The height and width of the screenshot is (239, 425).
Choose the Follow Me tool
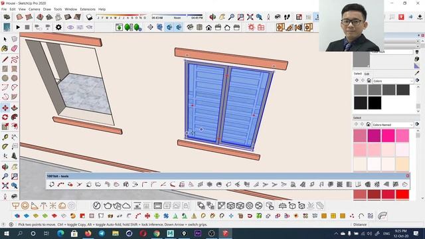[15, 117]
